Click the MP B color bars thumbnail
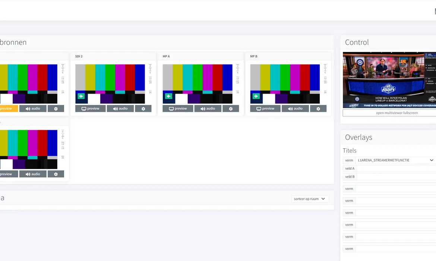Viewport: 436px width, 261px height. [x=285, y=84]
